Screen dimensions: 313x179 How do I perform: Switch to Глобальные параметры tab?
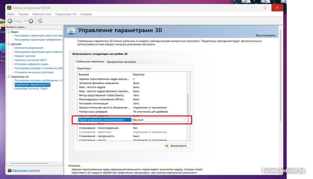tap(90, 61)
